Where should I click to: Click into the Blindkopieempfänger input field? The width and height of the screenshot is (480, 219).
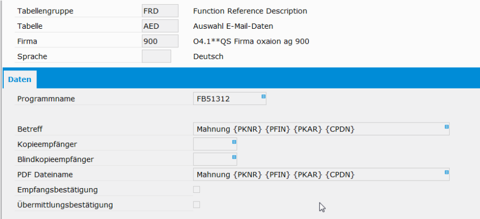pyautogui.click(x=215, y=159)
